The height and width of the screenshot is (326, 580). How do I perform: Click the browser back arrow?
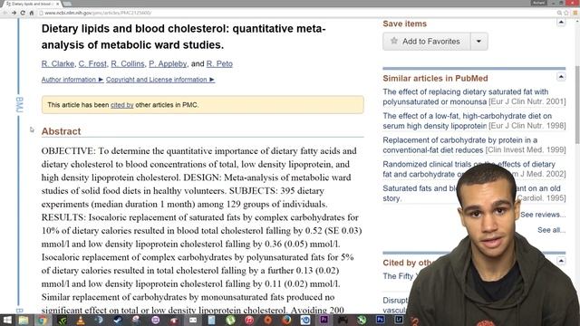click(x=5, y=13)
